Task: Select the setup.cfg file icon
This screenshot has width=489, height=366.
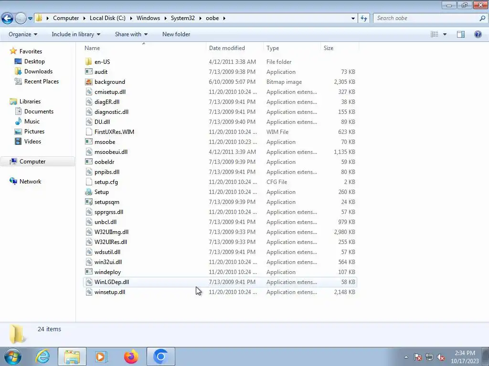Action: 88,182
